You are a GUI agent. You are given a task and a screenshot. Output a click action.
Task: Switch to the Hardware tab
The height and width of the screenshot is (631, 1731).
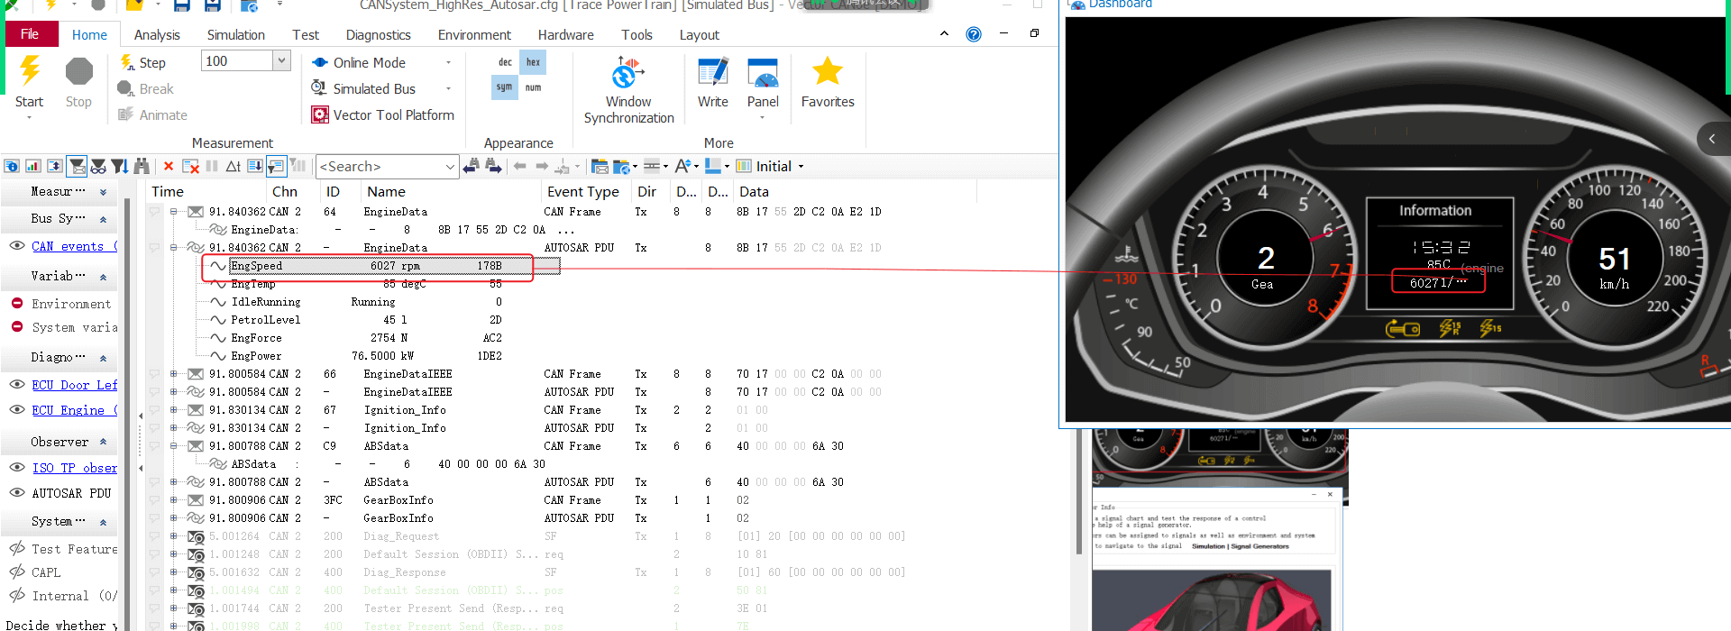[x=566, y=35]
